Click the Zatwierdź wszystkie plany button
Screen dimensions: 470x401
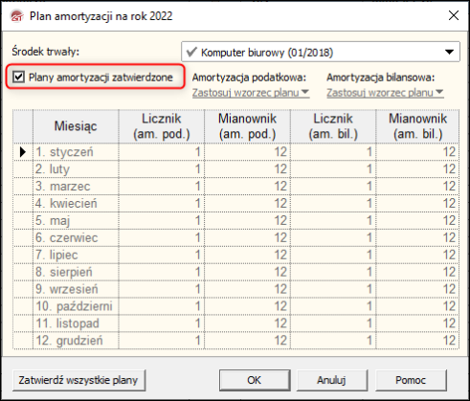(x=78, y=380)
